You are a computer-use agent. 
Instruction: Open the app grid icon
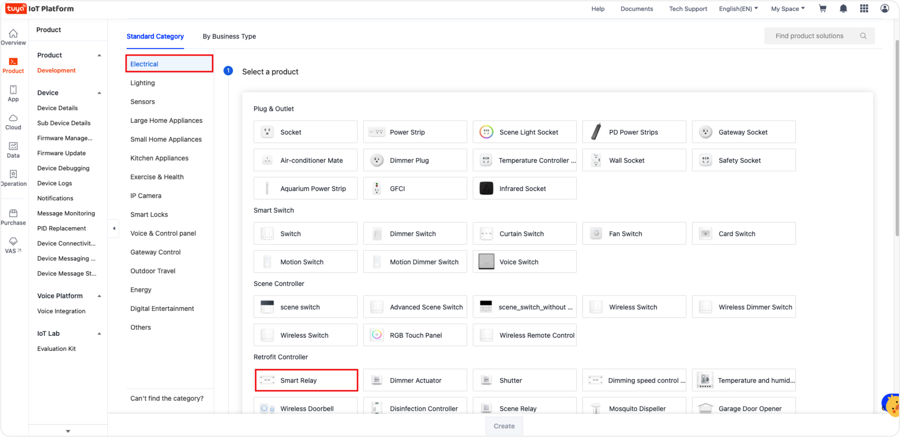pyautogui.click(x=864, y=8)
